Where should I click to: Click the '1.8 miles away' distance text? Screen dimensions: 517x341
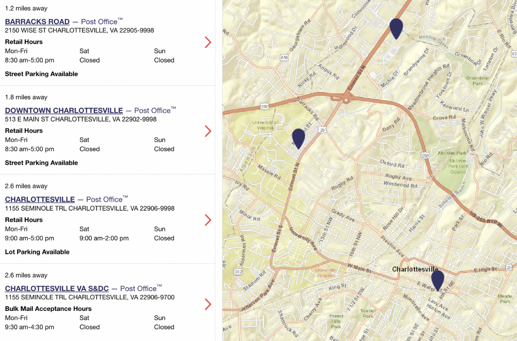point(26,97)
